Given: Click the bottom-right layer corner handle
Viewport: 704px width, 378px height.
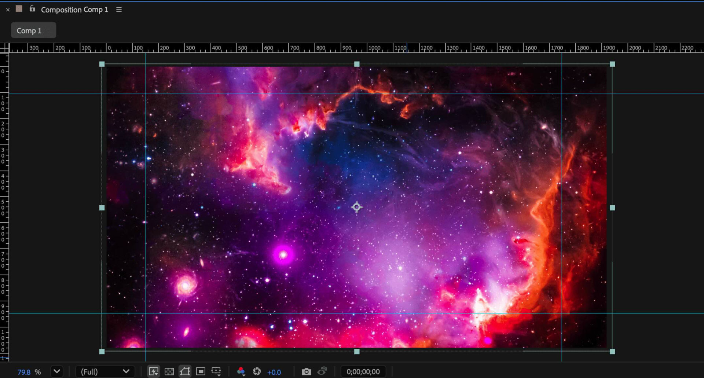Looking at the screenshot, I should (612, 352).
